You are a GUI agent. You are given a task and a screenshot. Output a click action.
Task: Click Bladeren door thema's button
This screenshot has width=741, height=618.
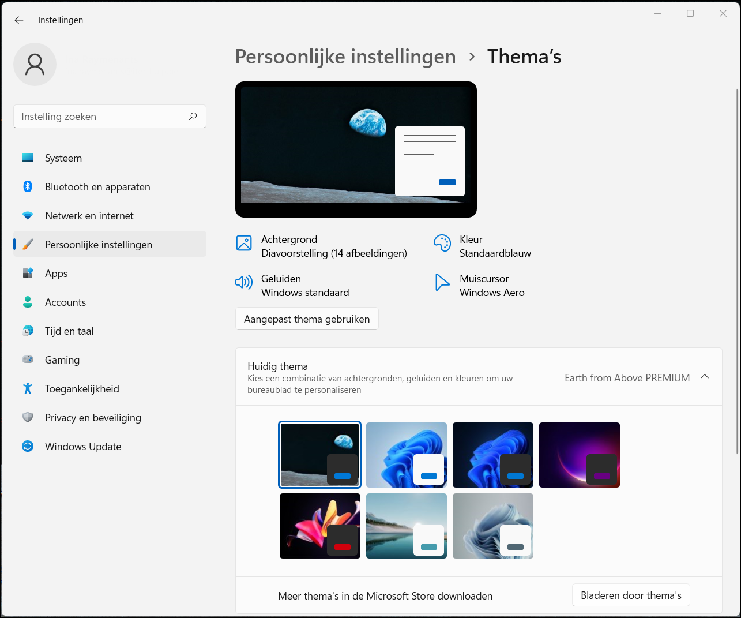point(631,595)
